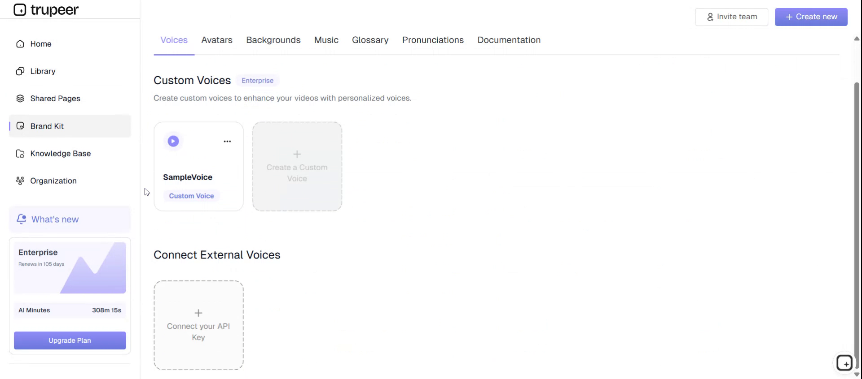Open the Organization page
The image size is (862, 379).
point(70,181)
